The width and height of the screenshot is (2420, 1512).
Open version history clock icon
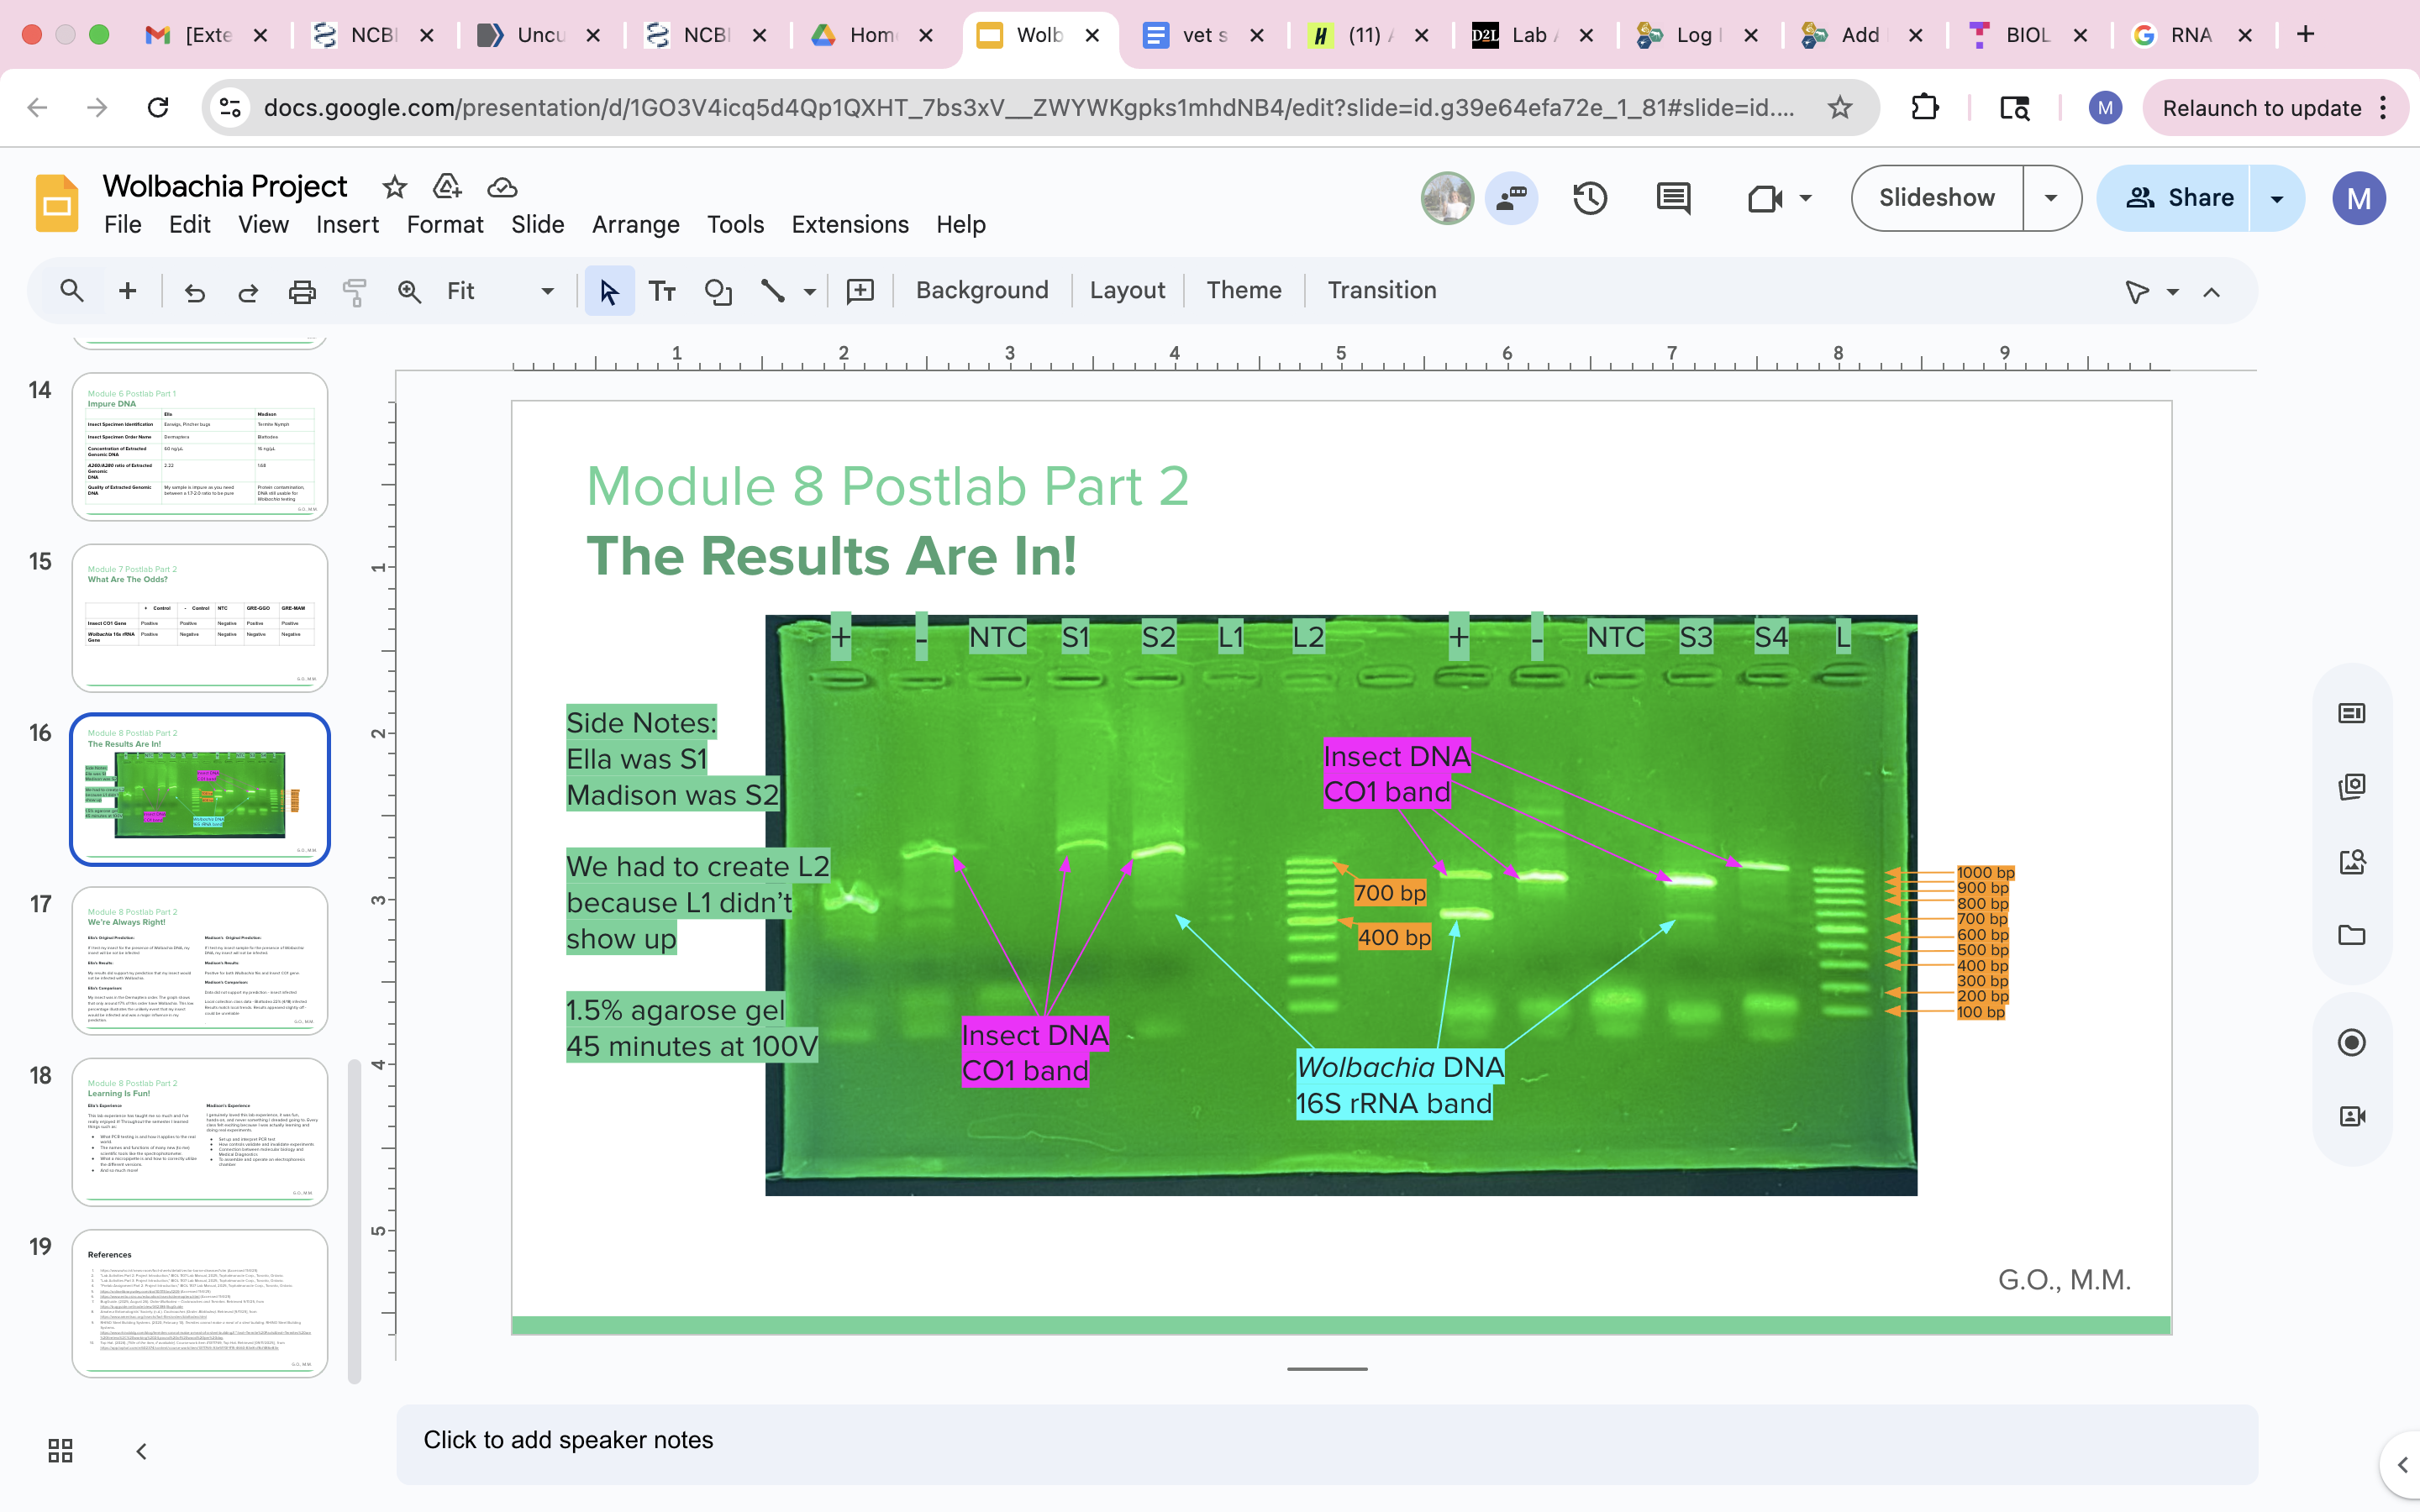pos(1589,198)
